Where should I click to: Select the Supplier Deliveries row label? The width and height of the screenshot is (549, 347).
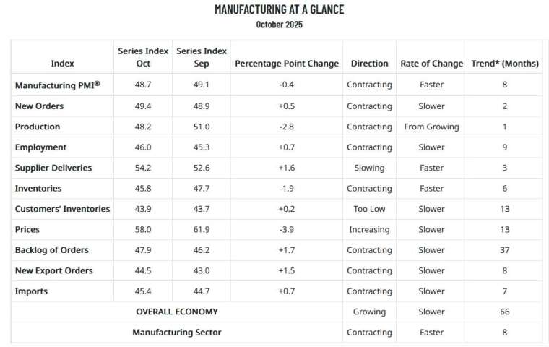[x=53, y=168]
